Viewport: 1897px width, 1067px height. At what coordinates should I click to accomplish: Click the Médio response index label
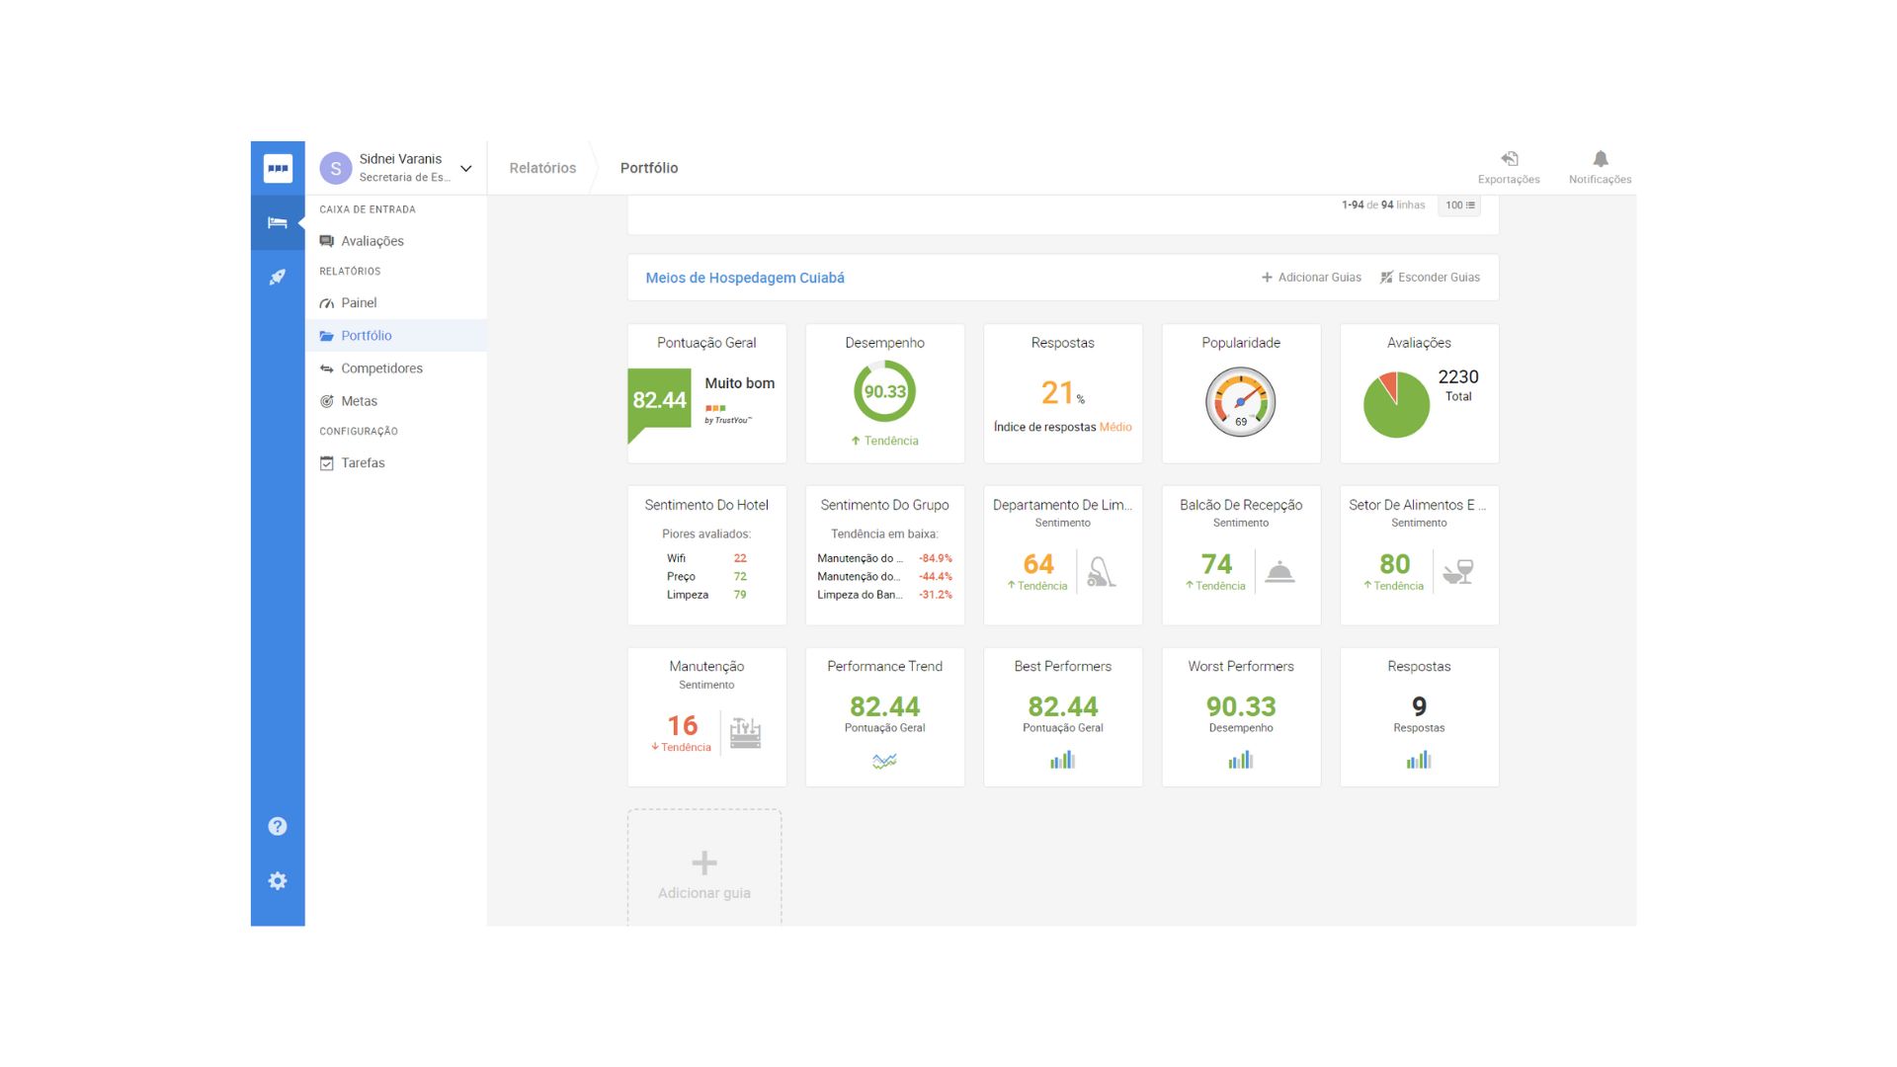1115,427
